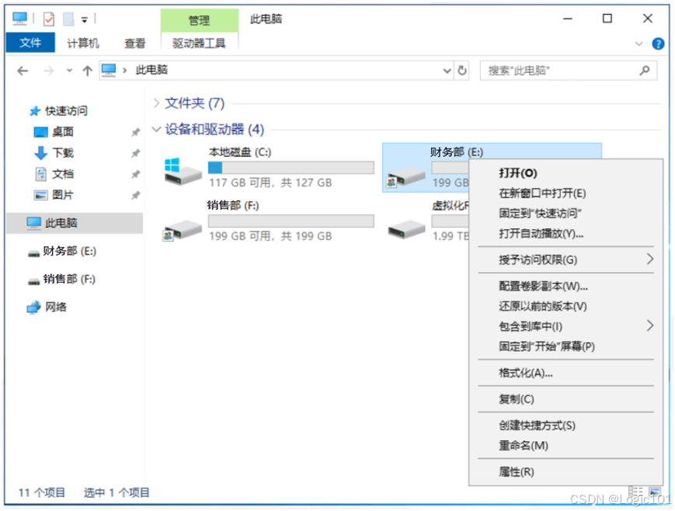Open Help with the question mark icon
The image size is (675, 511).
coord(658,43)
